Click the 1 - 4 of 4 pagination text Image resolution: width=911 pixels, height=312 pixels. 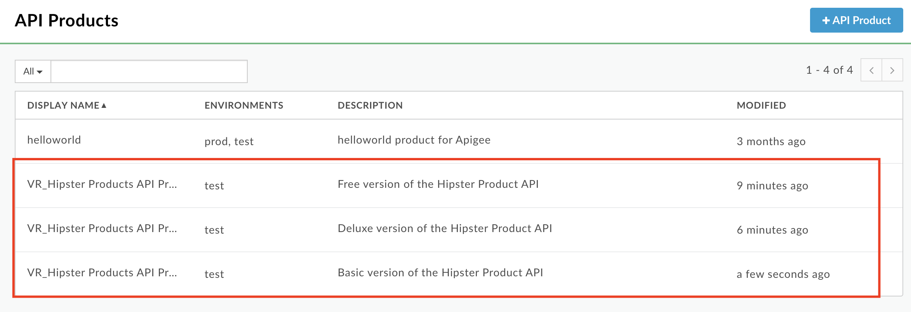(829, 70)
